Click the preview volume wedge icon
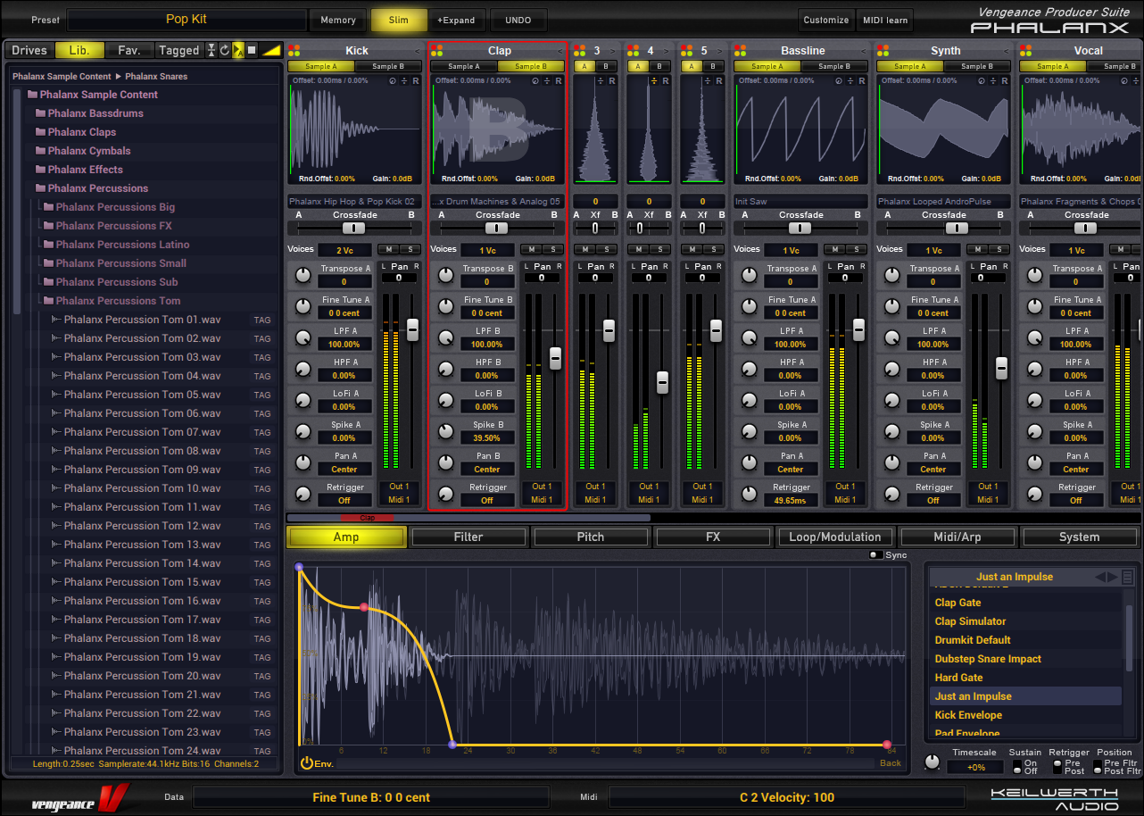This screenshot has width=1144, height=816. (x=271, y=51)
